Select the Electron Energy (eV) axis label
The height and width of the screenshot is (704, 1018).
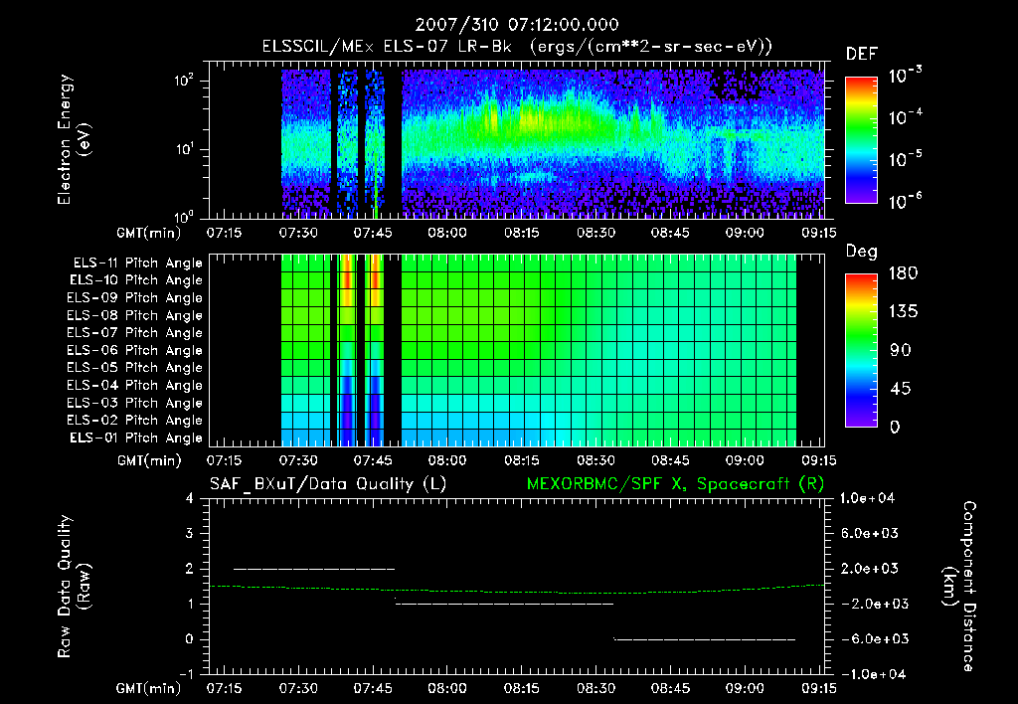[x=75, y=139]
